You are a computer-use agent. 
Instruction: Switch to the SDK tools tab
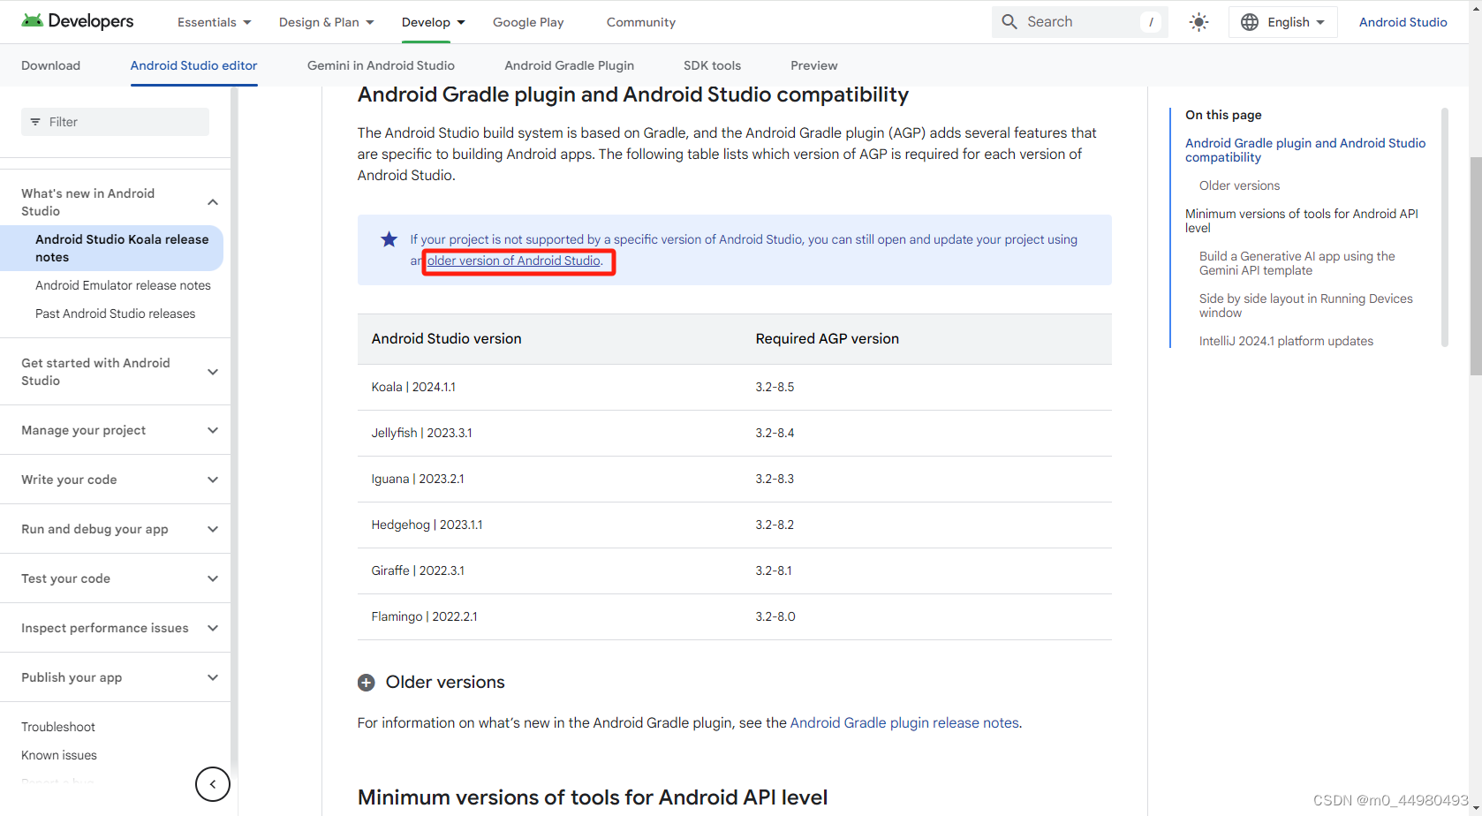(x=713, y=65)
